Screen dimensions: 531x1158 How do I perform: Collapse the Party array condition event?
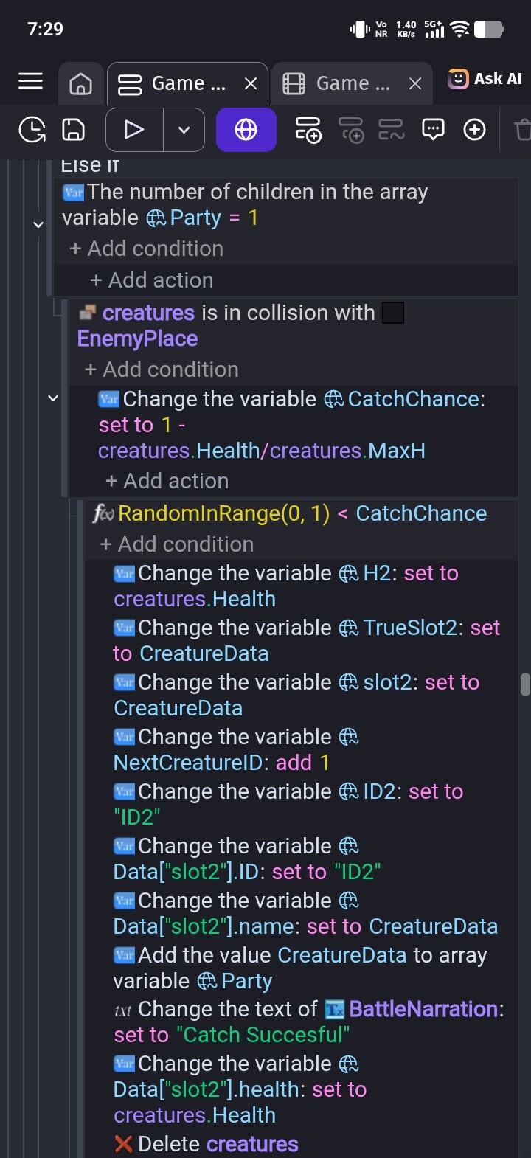tap(38, 223)
